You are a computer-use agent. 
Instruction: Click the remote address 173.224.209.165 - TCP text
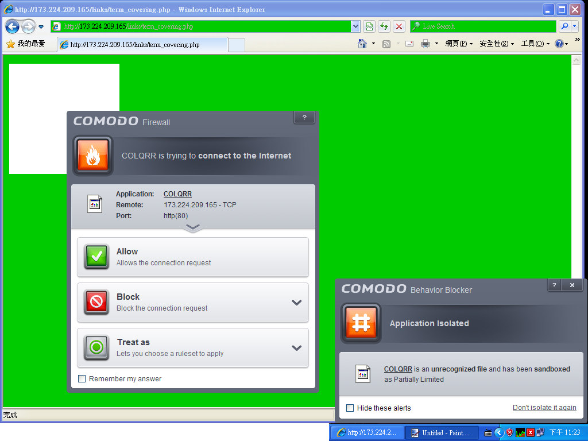click(x=200, y=205)
